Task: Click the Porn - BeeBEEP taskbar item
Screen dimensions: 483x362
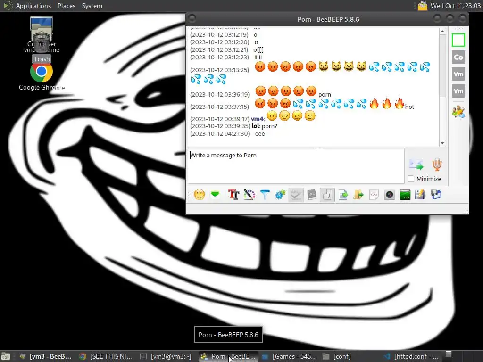Action: [228, 356]
